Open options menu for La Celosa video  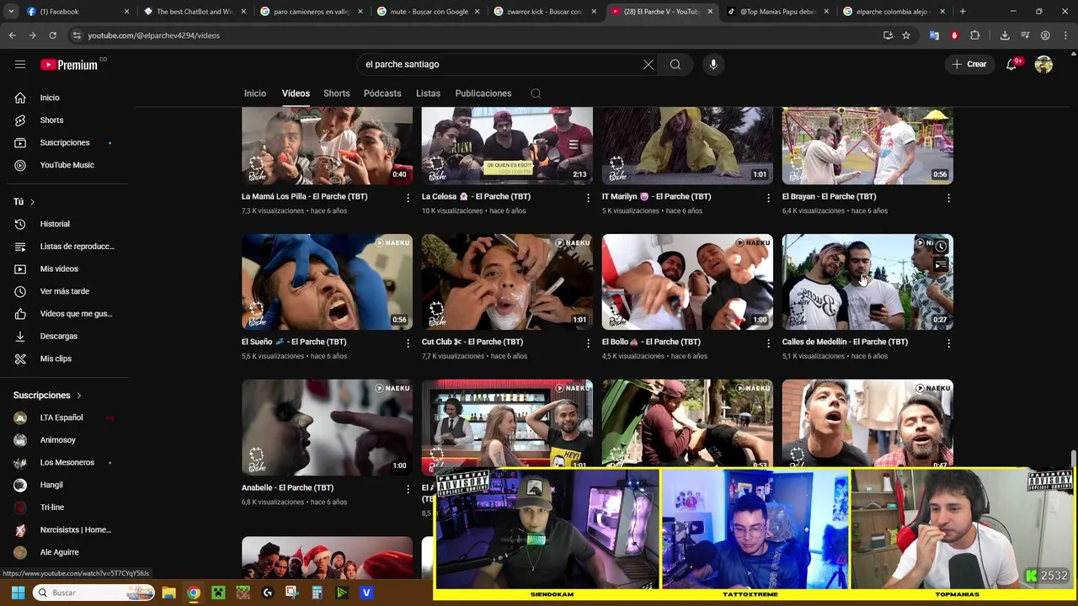589,198
